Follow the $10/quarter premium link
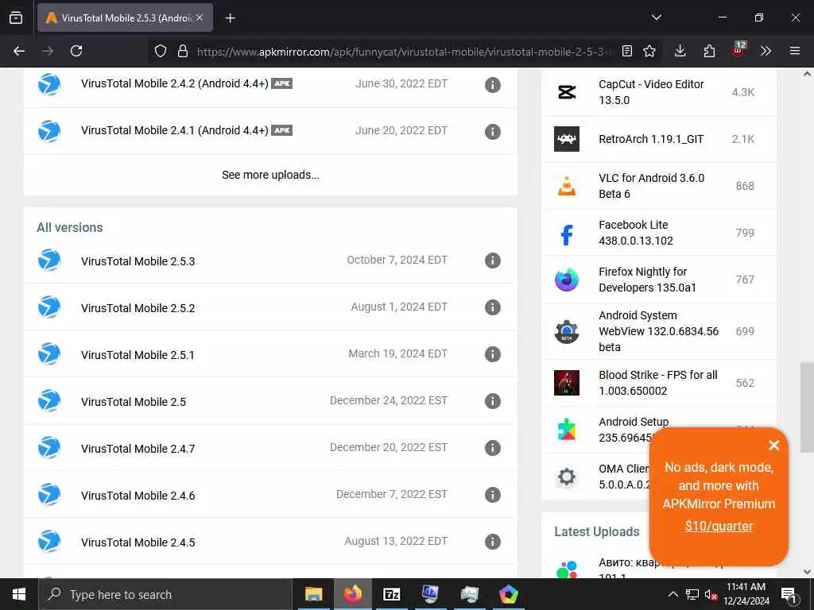 [719, 526]
